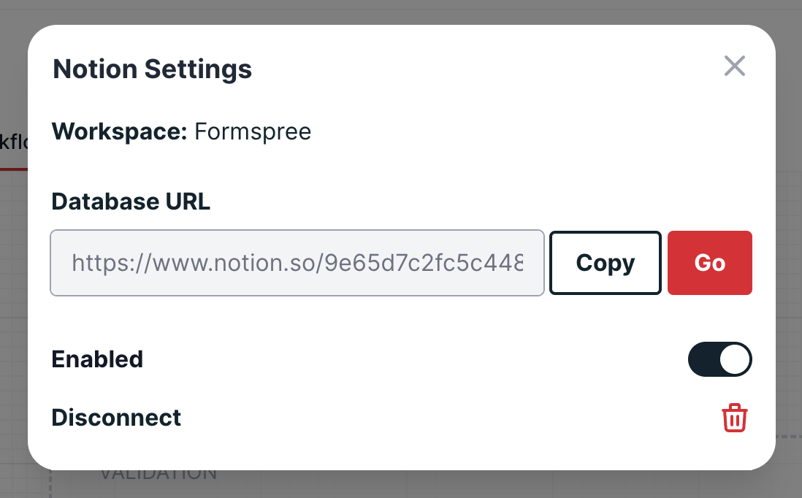Select the partially hidden Workflow tab

coord(13,142)
